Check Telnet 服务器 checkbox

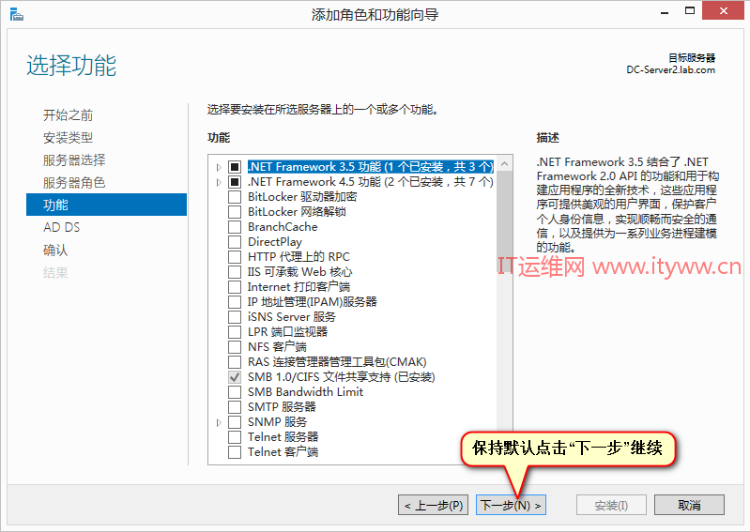235,437
